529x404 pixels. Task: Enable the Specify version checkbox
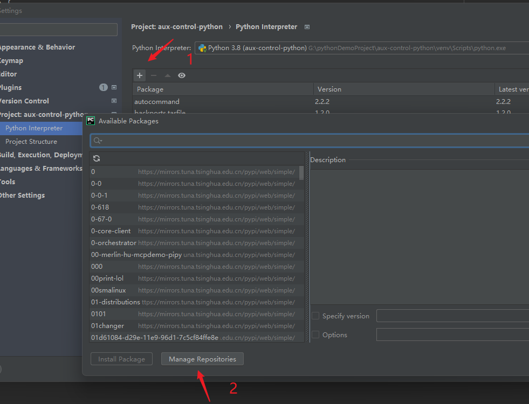point(315,316)
